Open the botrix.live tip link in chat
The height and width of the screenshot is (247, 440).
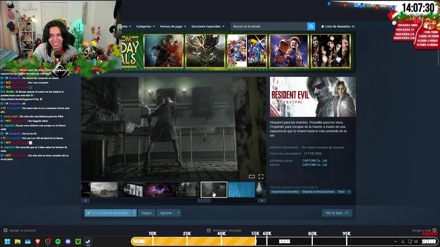click(x=20, y=99)
